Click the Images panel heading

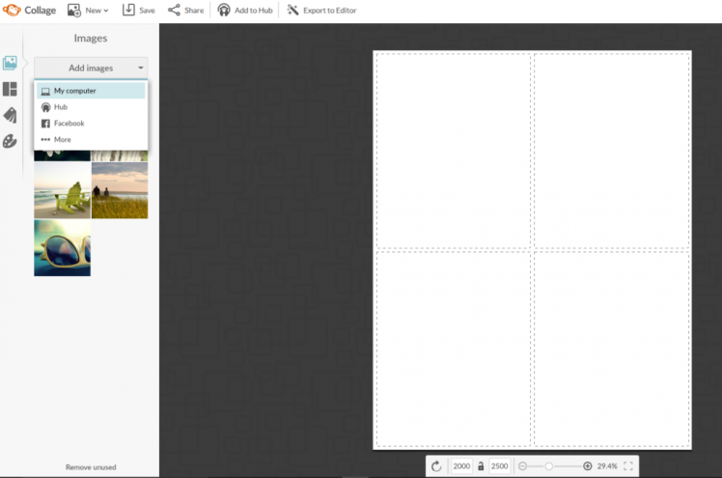pos(91,39)
